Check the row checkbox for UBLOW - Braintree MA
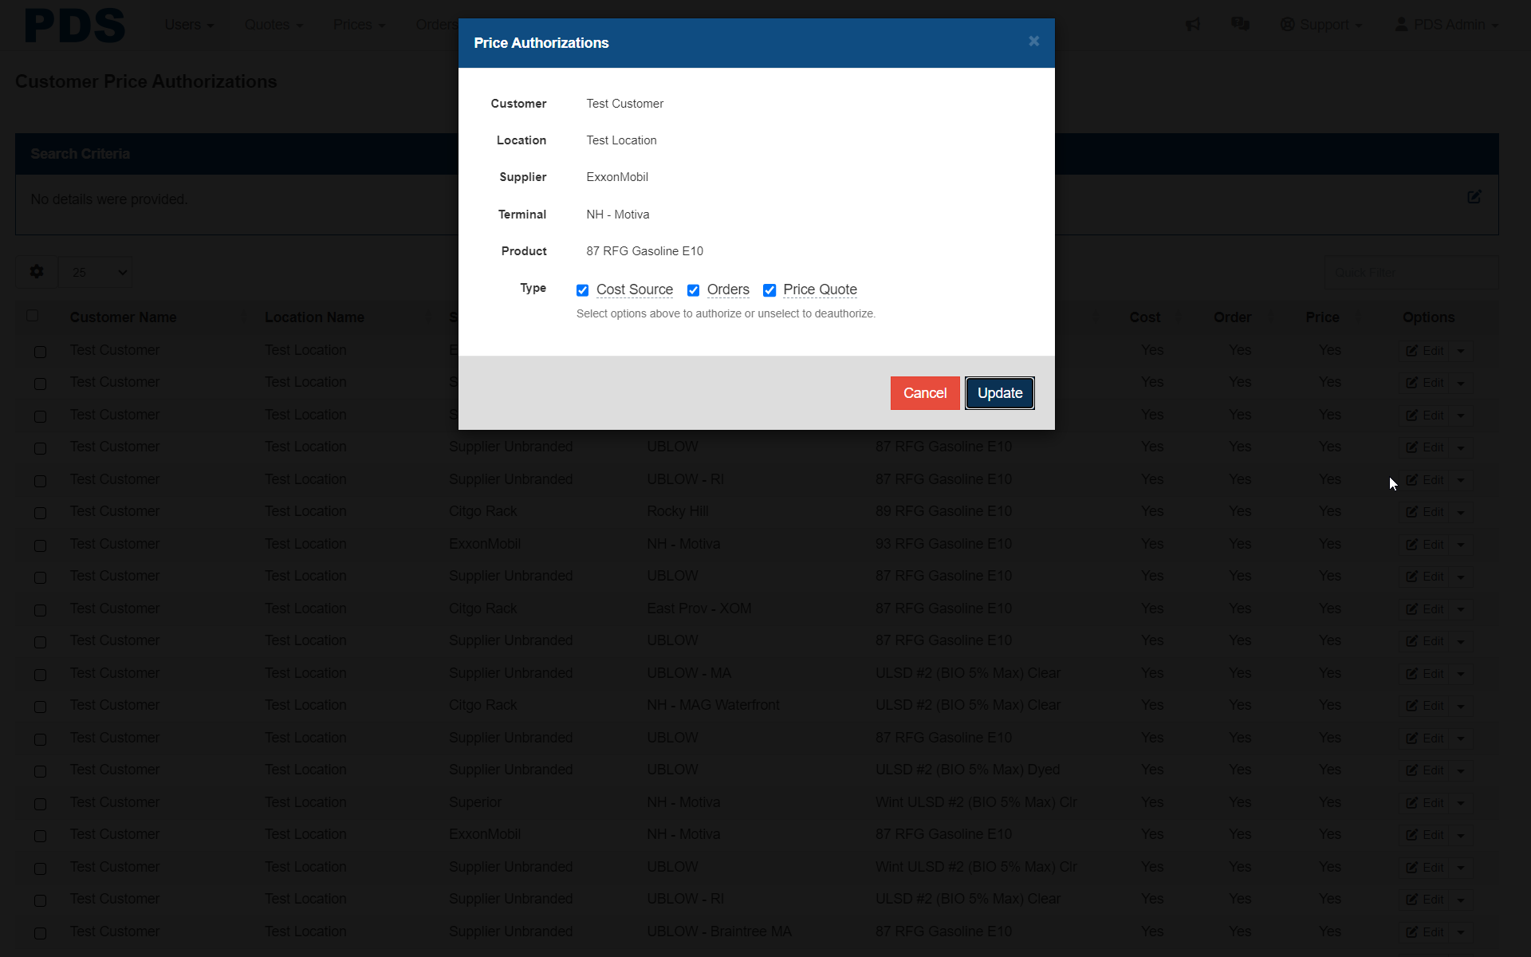 coord(40,933)
